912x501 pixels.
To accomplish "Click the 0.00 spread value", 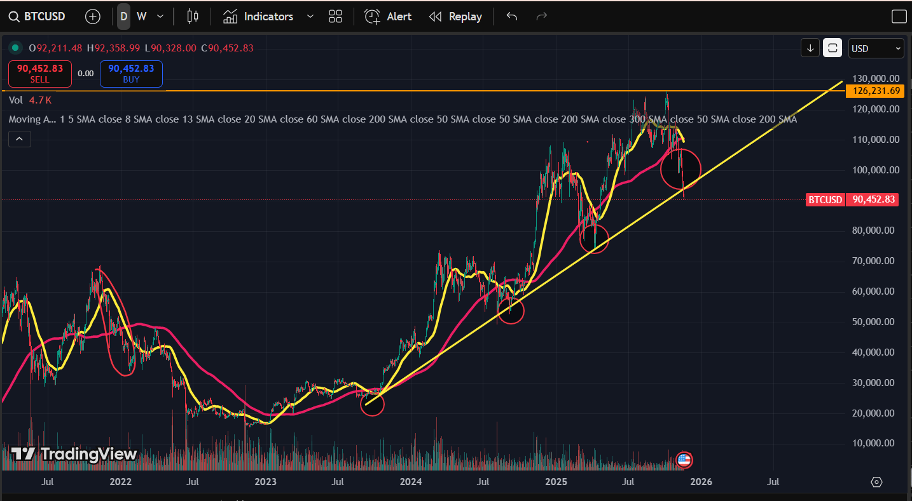I will [86, 74].
